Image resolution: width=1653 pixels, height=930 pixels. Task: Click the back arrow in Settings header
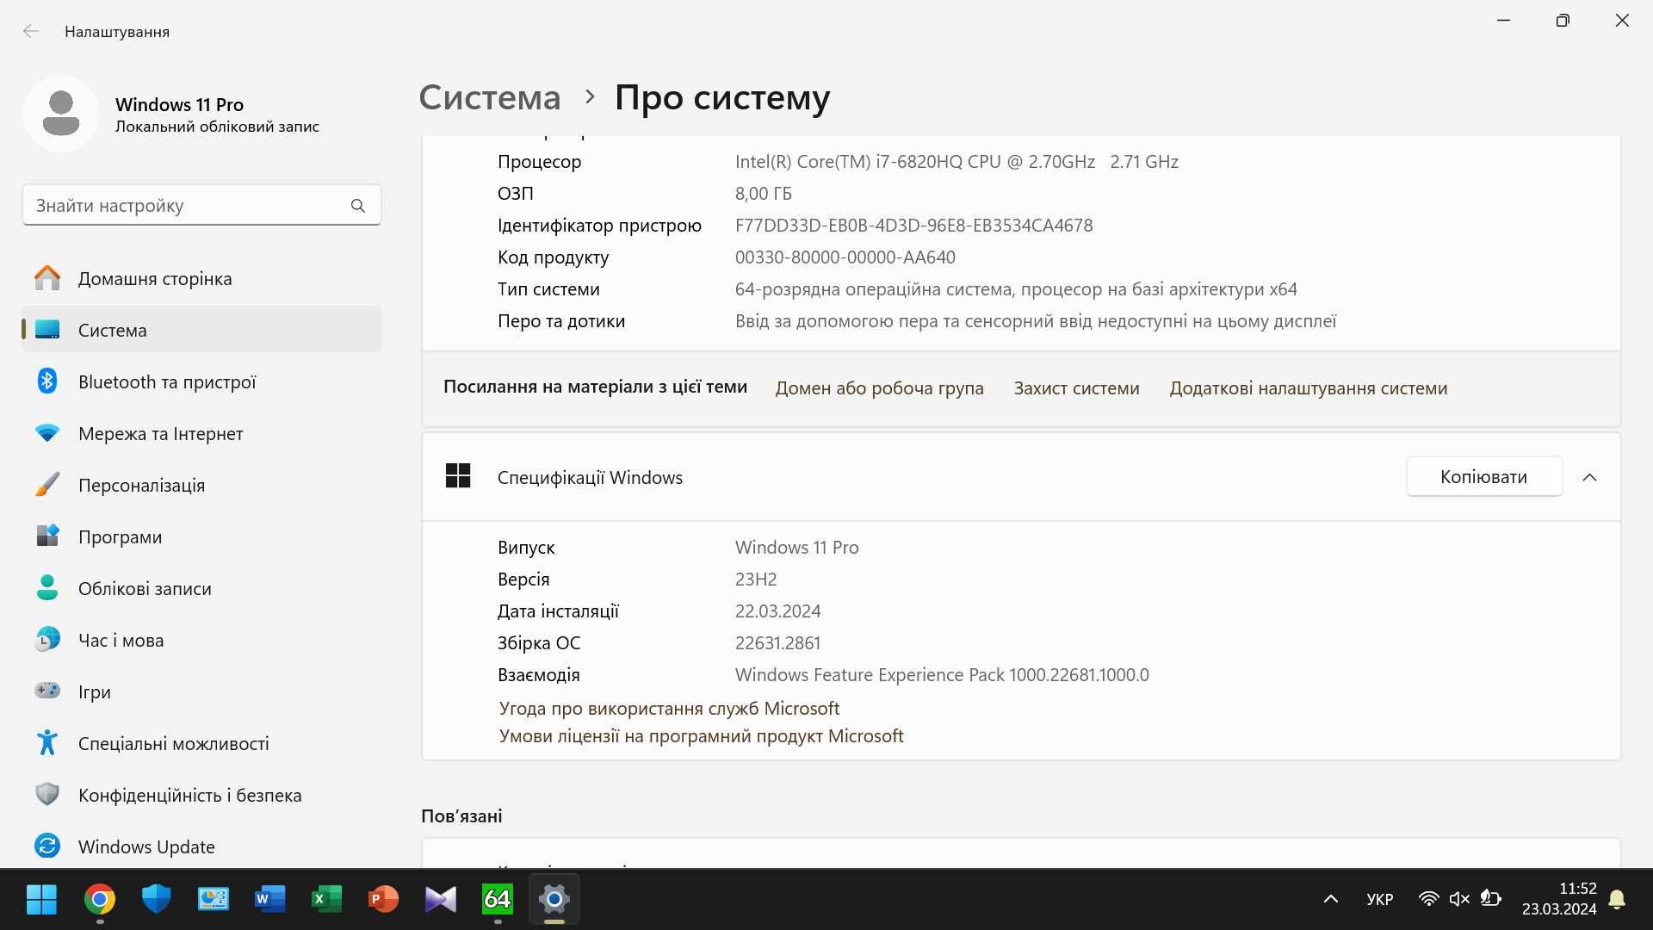pyautogui.click(x=31, y=32)
